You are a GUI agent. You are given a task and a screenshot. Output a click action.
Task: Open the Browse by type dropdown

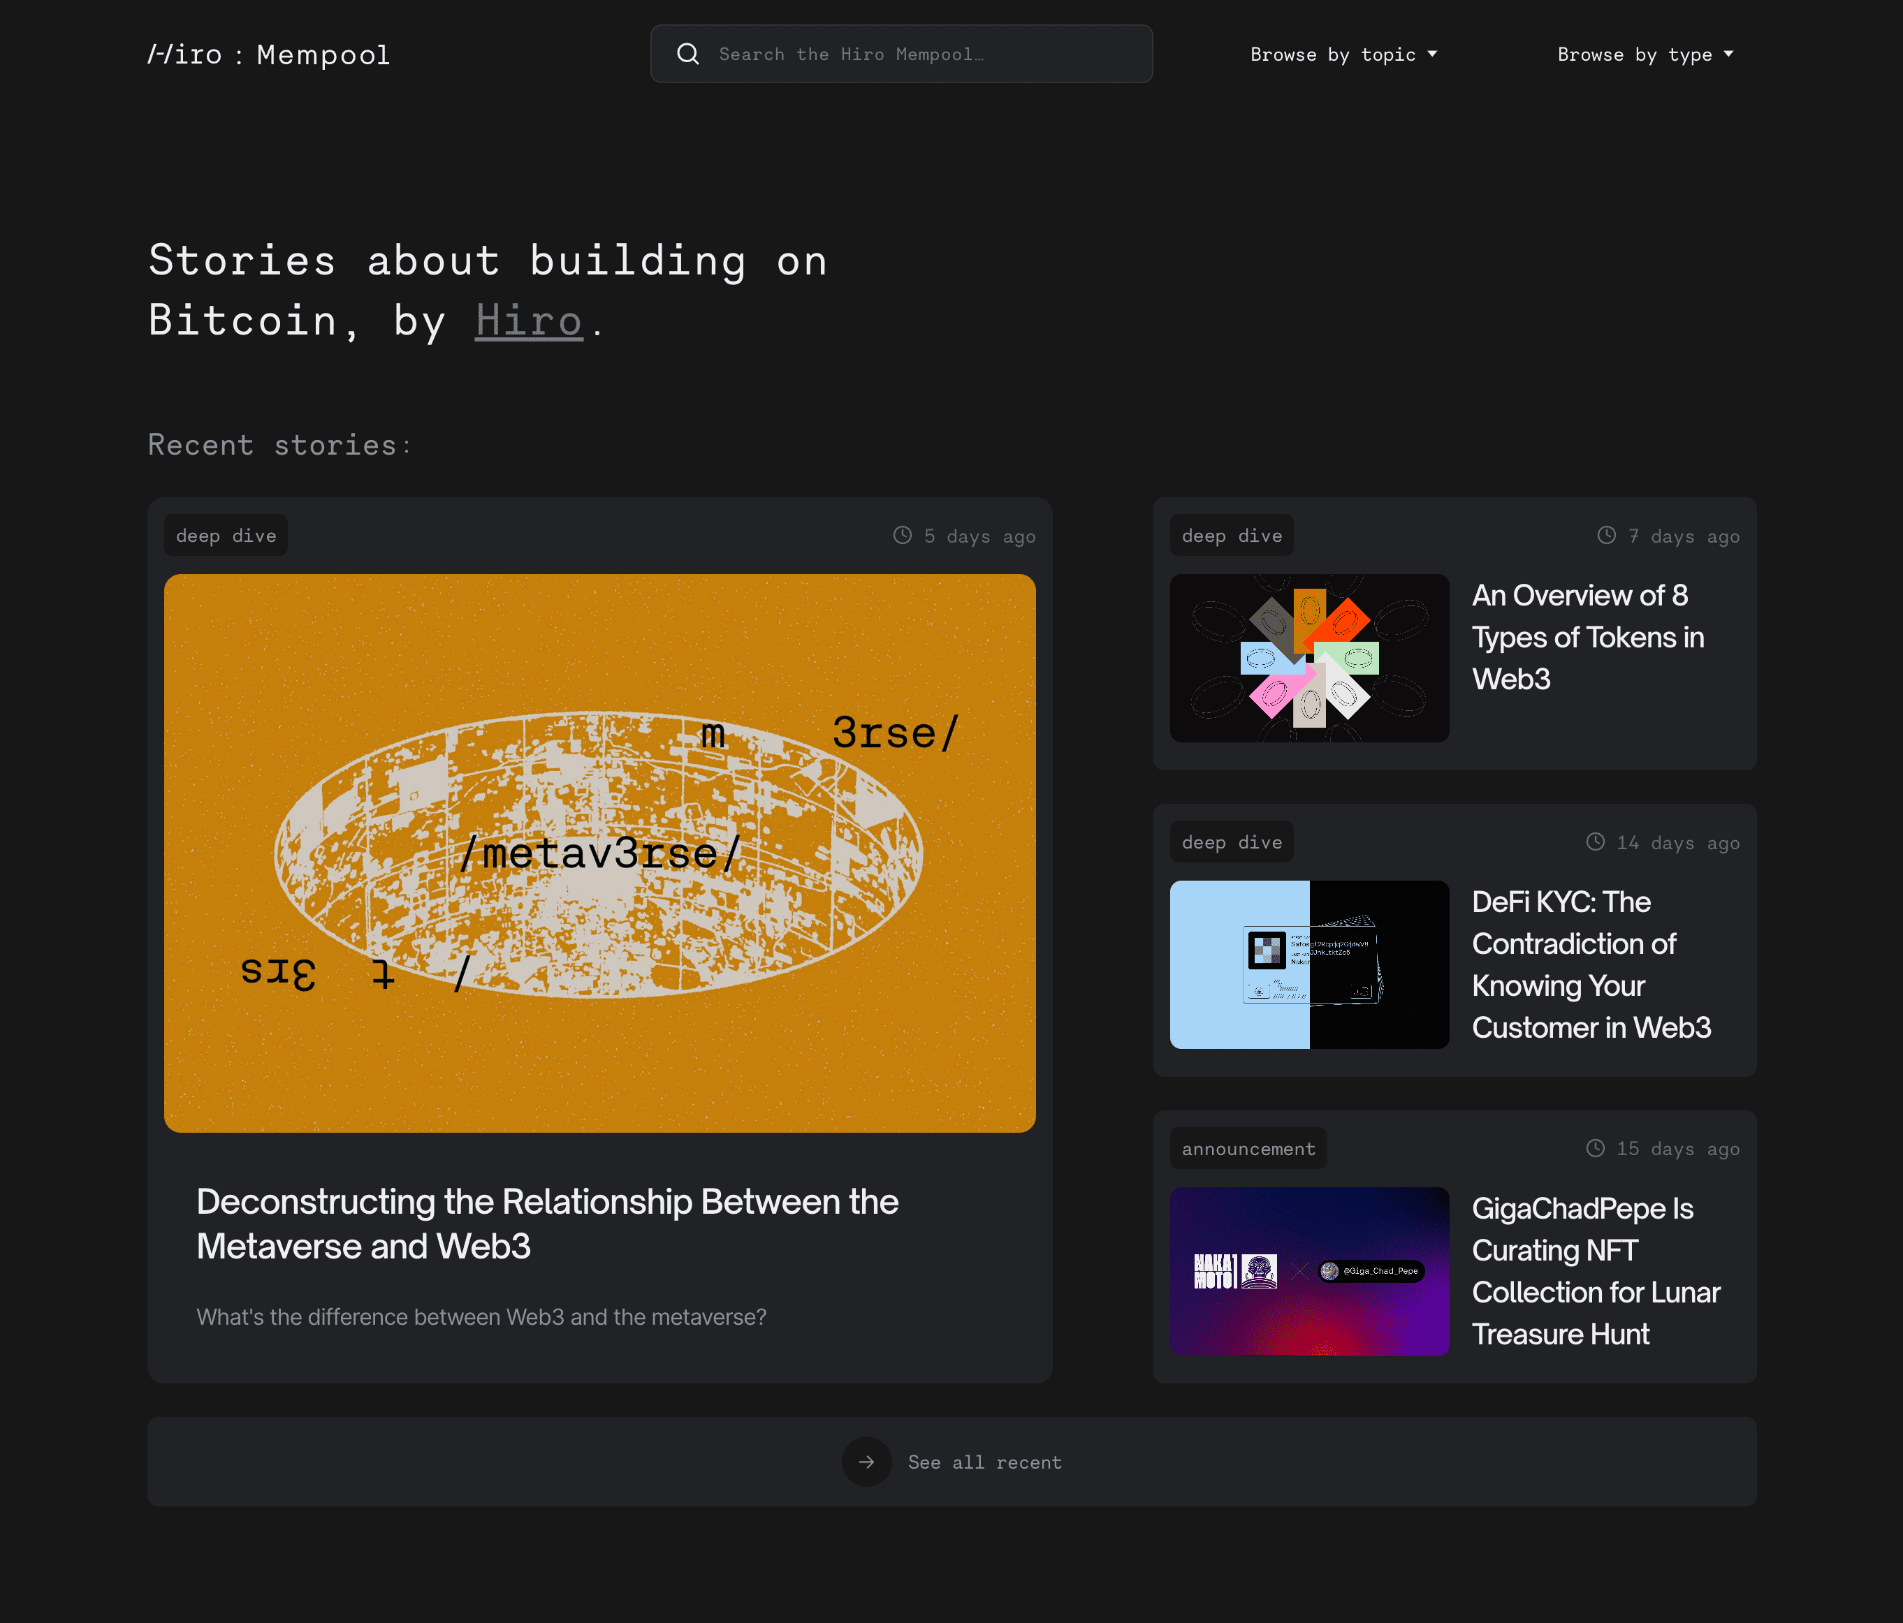(1646, 54)
